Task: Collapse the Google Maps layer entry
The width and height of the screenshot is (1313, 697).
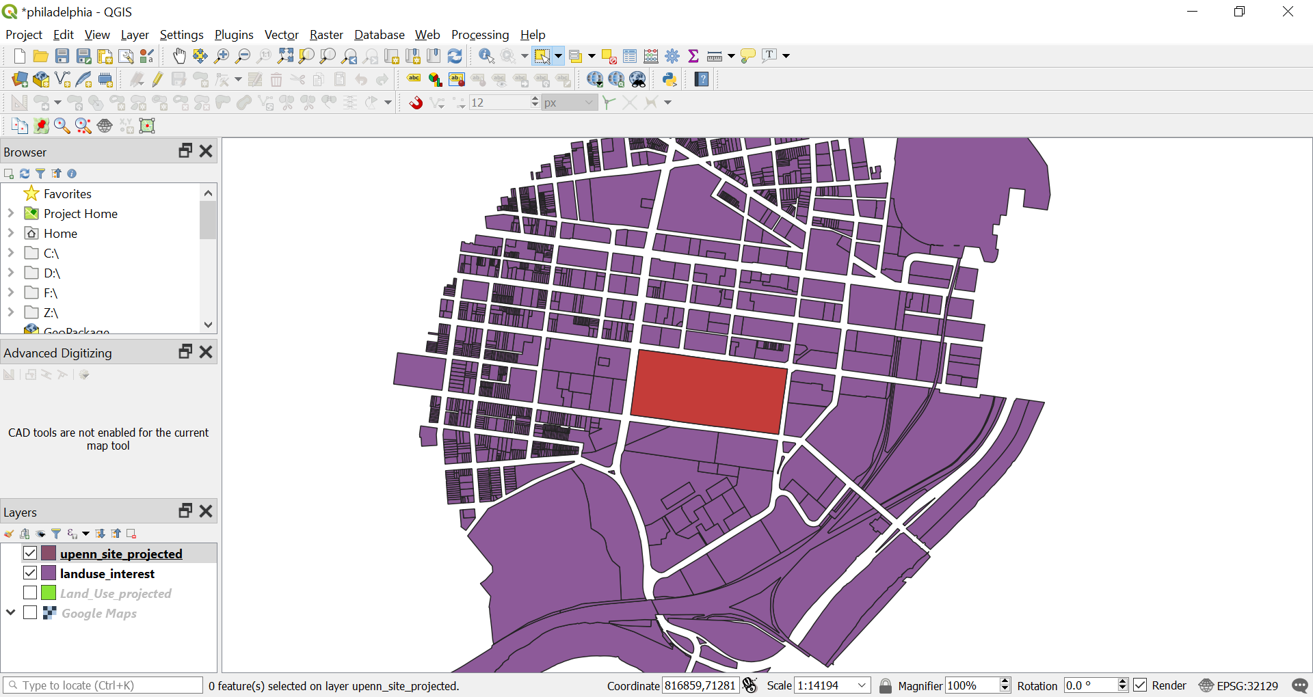Action: [x=10, y=612]
